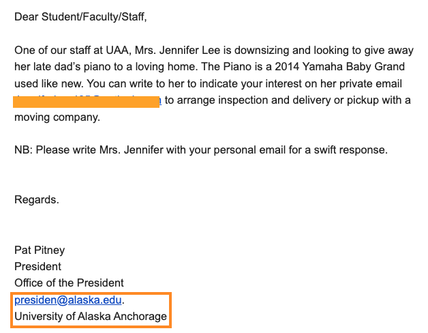The width and height of the screenshot is (428, 333).
Task: Click the words 'moving company.'
Action: coord(57,117)
